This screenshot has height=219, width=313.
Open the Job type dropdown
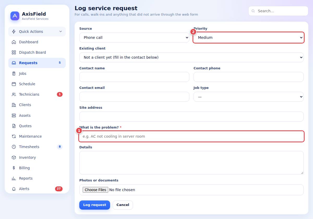point(249,97)
